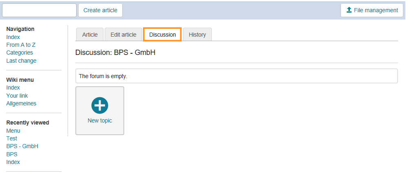Viewport: 409px width, 175px height.
Task: Go to the History tab
Action: pos(197,35)
